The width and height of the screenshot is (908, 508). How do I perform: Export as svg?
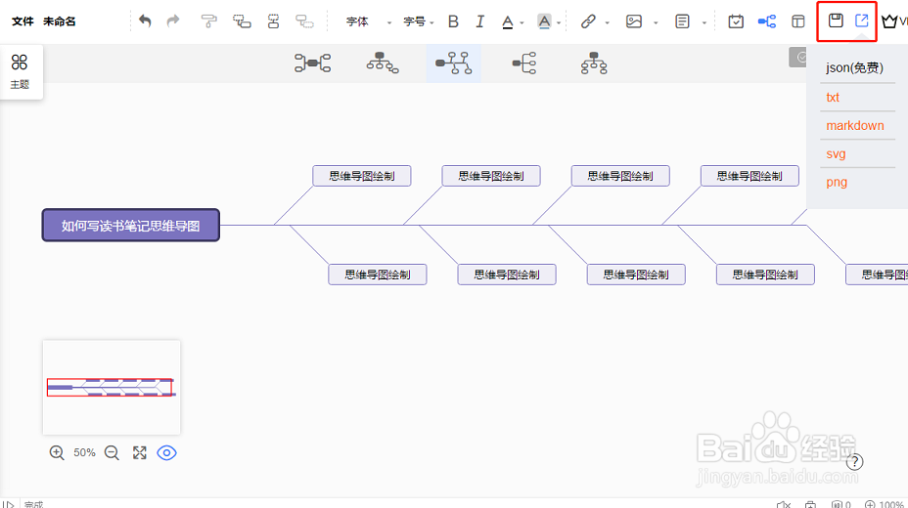[x=836, y=153]
